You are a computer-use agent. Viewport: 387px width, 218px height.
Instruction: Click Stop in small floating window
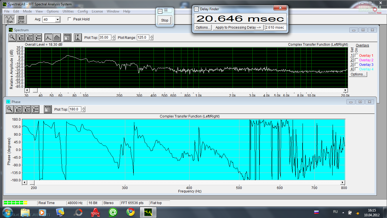(165, 20)
